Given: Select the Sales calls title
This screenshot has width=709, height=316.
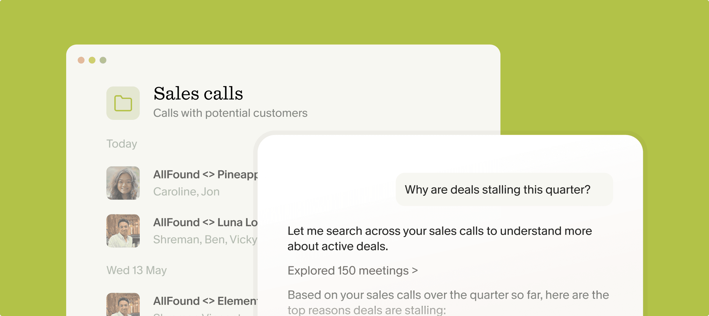Looking at the screenshot, I should coord(198,93).
